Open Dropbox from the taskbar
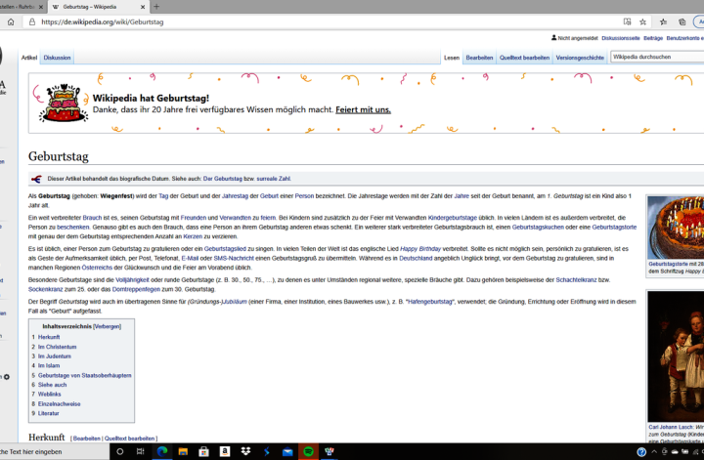The width and height of the screenshot is (704, 460). (246, 452)
